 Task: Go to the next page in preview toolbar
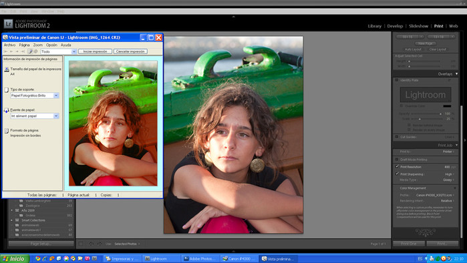click(17, 51)
